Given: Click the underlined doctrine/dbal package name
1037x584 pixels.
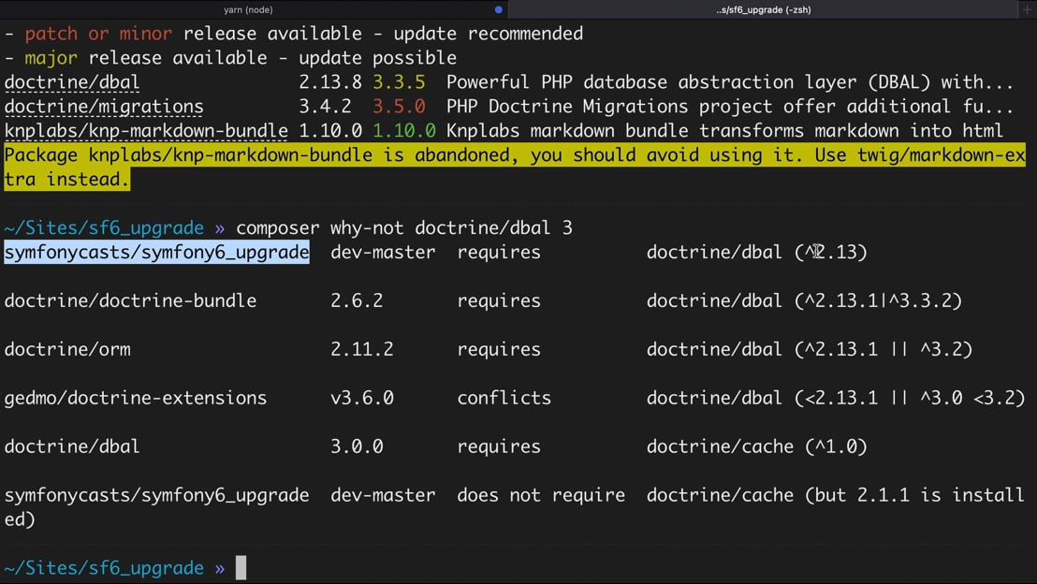Looking at the screenshot, I should (72, 82).
